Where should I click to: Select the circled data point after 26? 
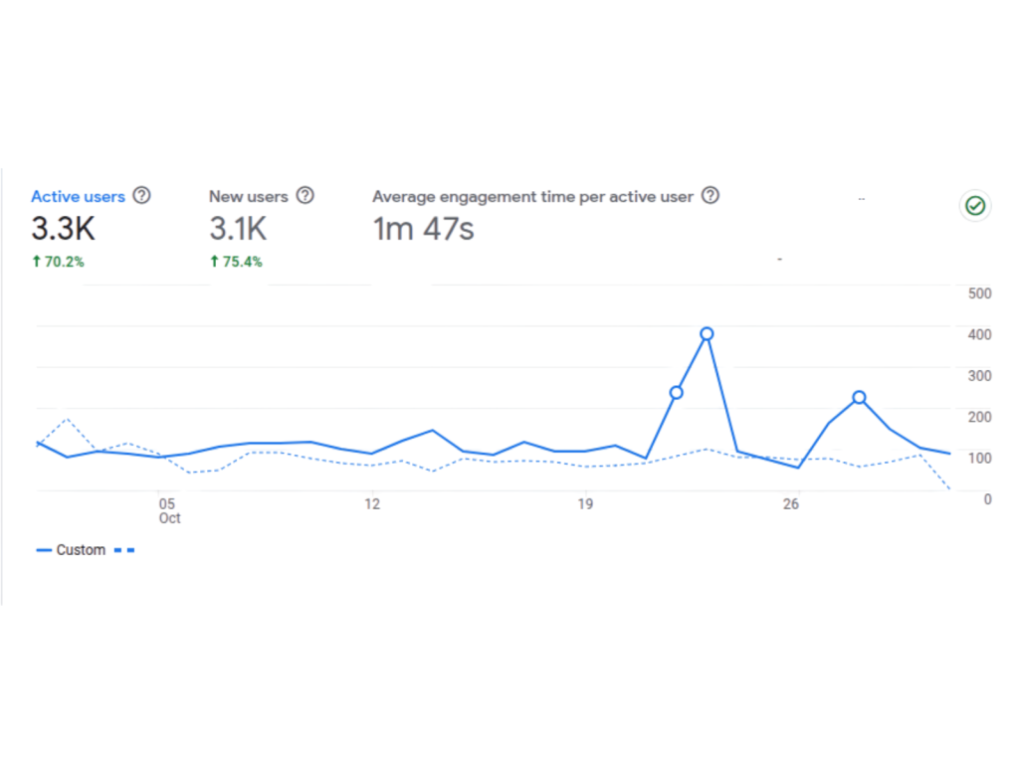[x=859, y=398]
